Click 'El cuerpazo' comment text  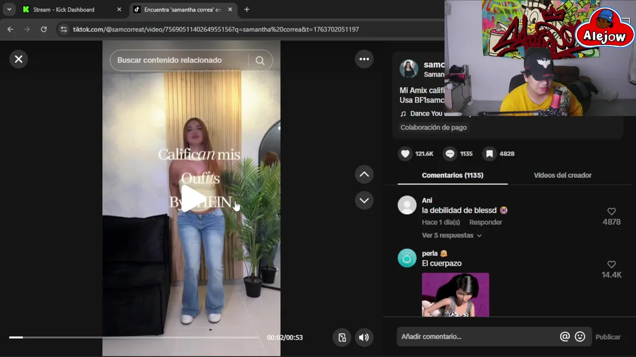442,263
